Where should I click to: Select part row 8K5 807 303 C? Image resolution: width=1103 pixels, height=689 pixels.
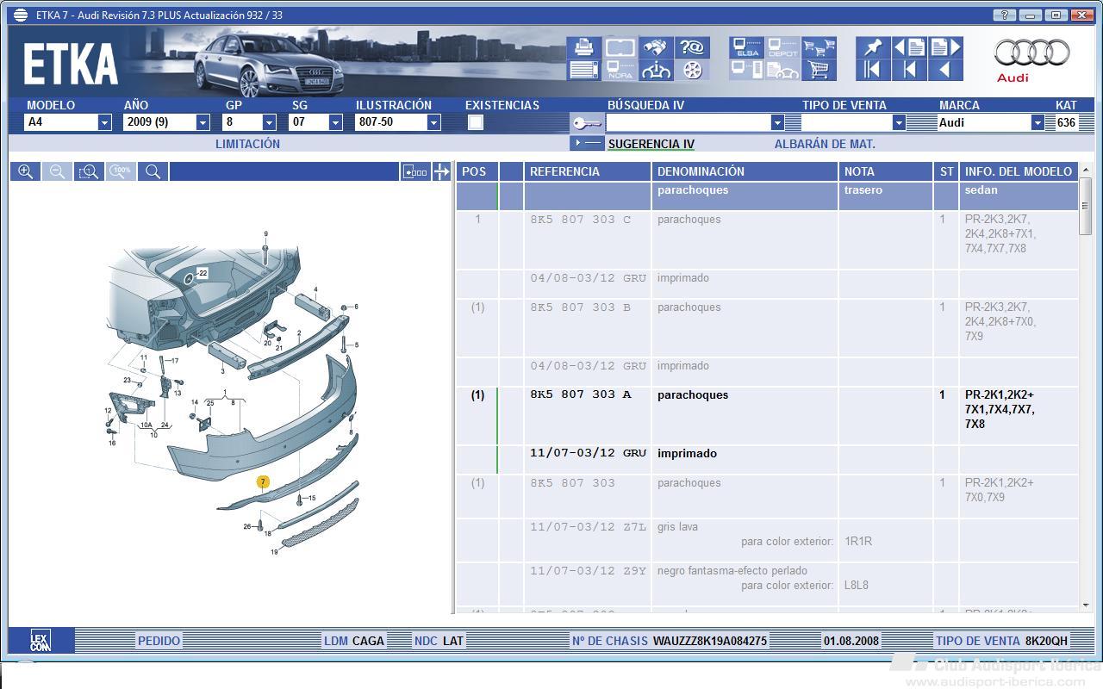coord(767,240)
